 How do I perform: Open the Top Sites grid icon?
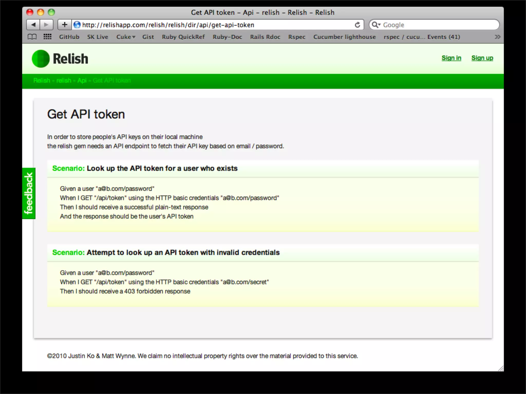click(47, 37)
